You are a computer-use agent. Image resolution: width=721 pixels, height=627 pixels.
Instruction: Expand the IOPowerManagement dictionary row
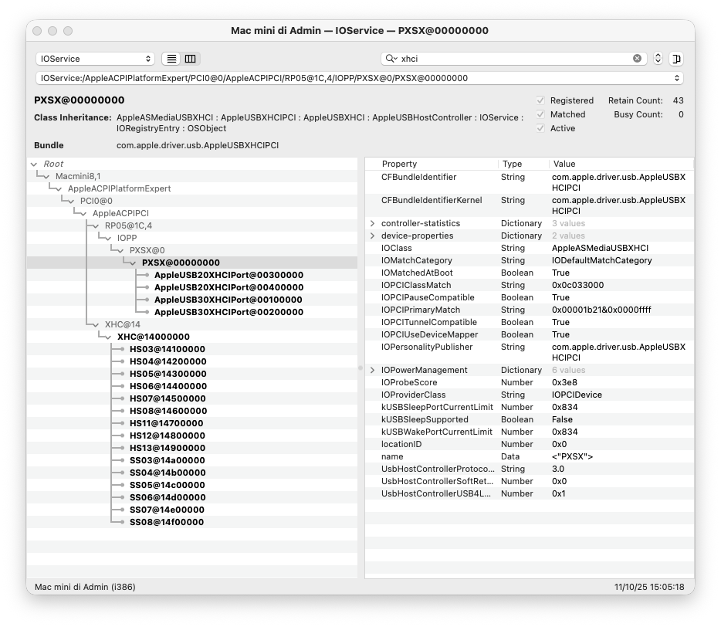[373, 371]
